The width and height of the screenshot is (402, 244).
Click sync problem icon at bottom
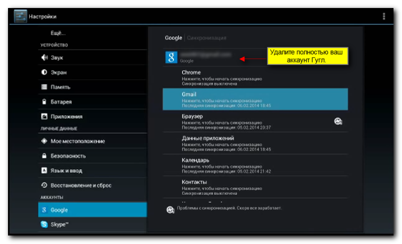pyautogui.click(x=170, y=209)
